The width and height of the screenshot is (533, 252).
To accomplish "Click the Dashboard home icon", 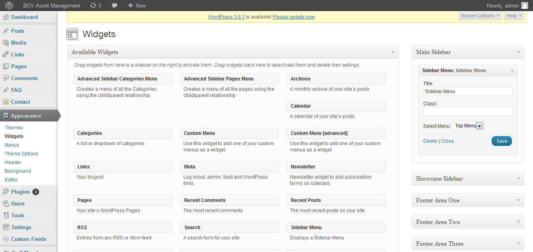I will click(6, 17).
